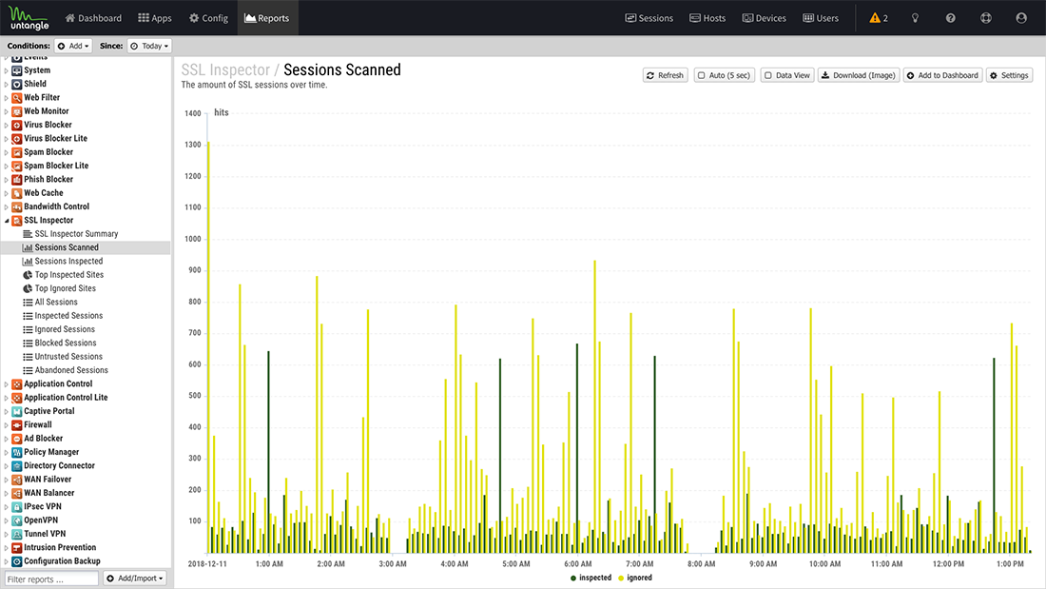Open the Config tab
Image resolution: width=1046 pixels, height=589 pixels.
tap(209, 18)
